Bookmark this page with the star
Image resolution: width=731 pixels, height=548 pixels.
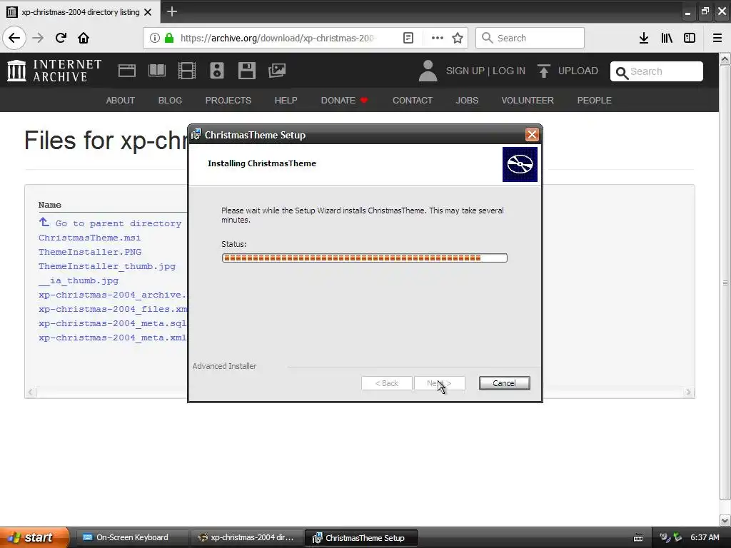(458, 38)
